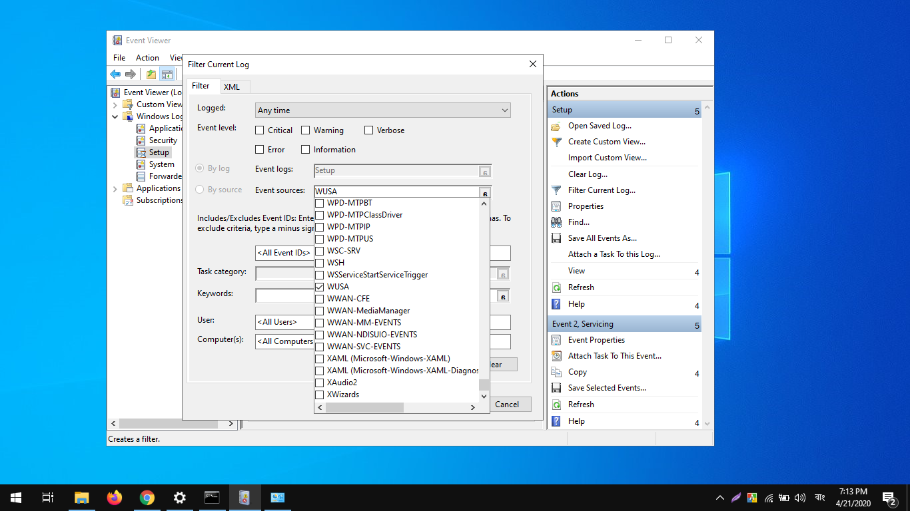The width and height of the screenshot is (910, 511).
Task: Click the Event Properties icon
Action: (x=556, y=340)
